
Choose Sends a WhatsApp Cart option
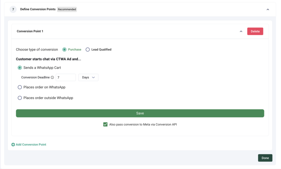20,68
